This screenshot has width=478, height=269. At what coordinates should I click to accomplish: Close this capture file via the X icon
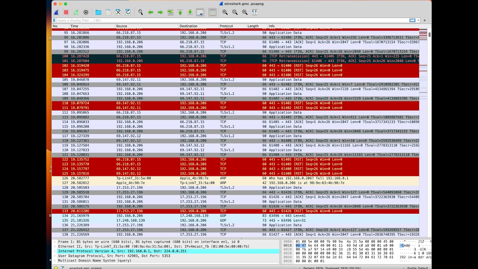pos(118,12)
